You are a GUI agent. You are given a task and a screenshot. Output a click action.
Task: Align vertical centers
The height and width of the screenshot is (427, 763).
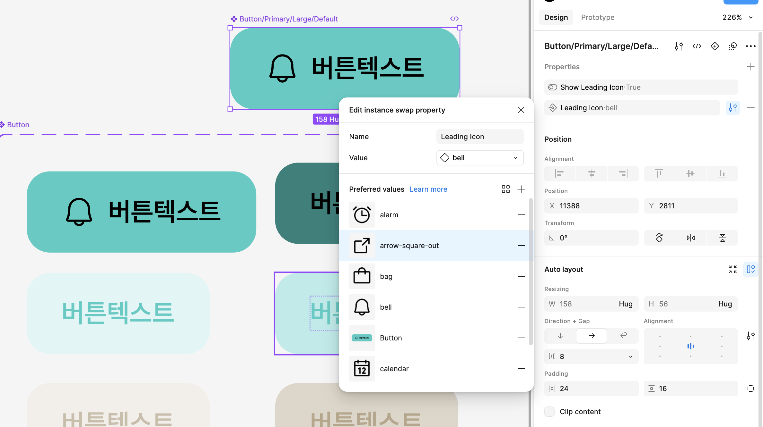690,174
